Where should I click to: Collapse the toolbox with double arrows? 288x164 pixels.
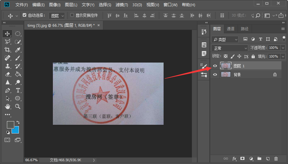pos(4,23)
